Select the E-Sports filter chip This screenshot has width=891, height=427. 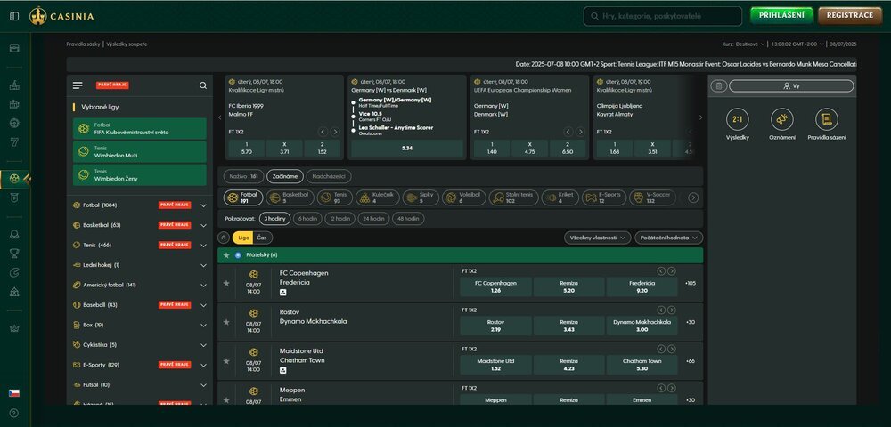tap(603, 197)
